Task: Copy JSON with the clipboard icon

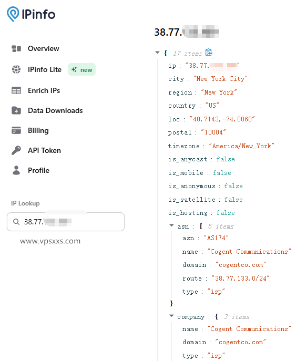Action: coord(209,52)
